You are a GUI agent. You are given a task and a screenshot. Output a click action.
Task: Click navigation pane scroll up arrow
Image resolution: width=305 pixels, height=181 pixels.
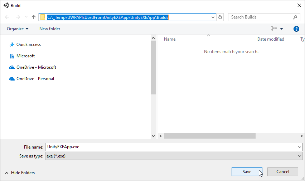pos(153,38)
